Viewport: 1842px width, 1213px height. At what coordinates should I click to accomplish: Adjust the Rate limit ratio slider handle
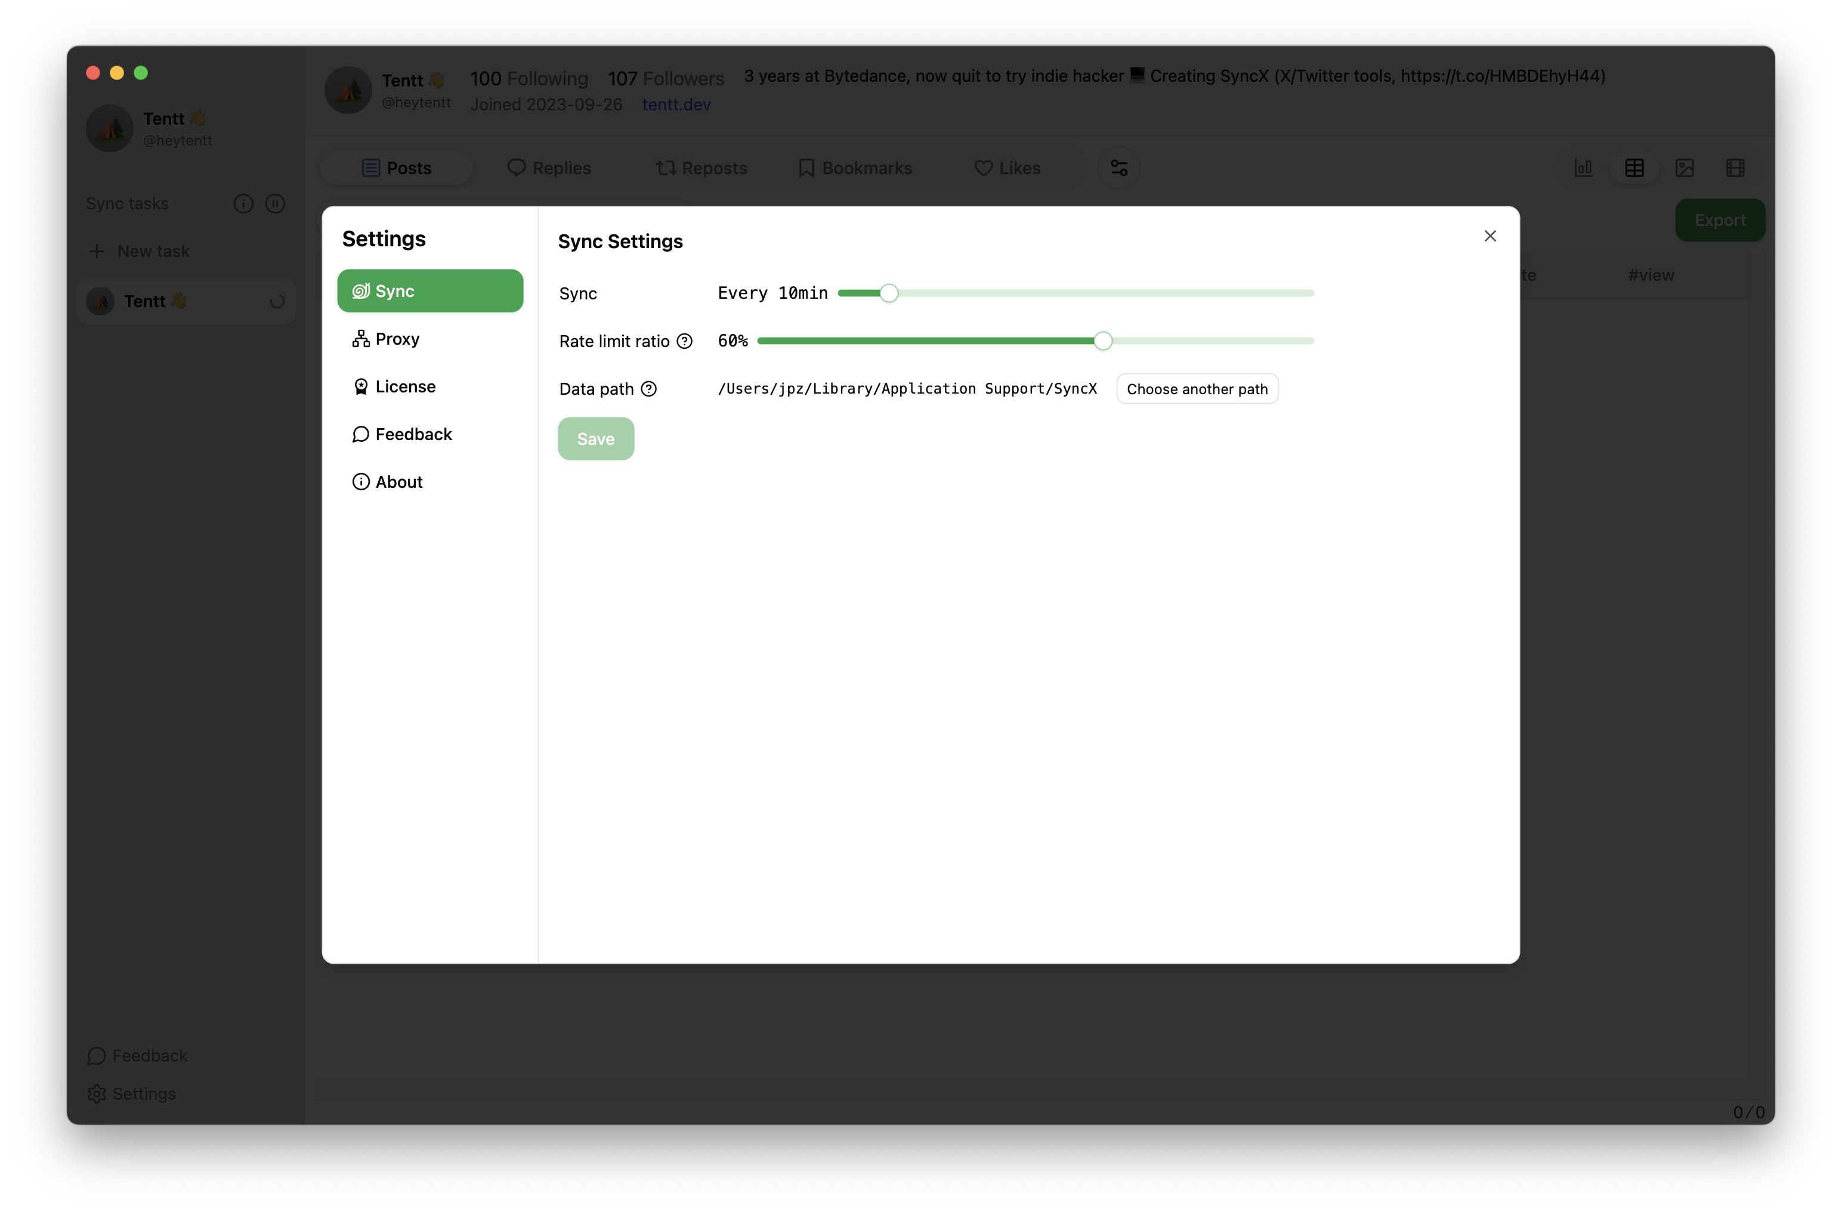click(x=1103, y=341)
